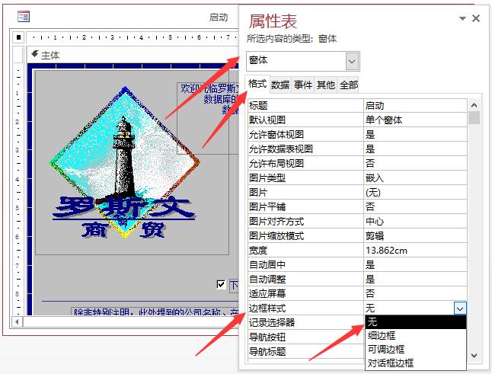Image resolution: width=492 pixels, height=374 pixels.
Task: Select the 自动调整 property label
Action: point(267,280)
